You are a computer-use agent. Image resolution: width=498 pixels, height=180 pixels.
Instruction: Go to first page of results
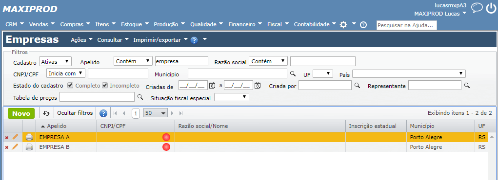[x=115, y=113]
